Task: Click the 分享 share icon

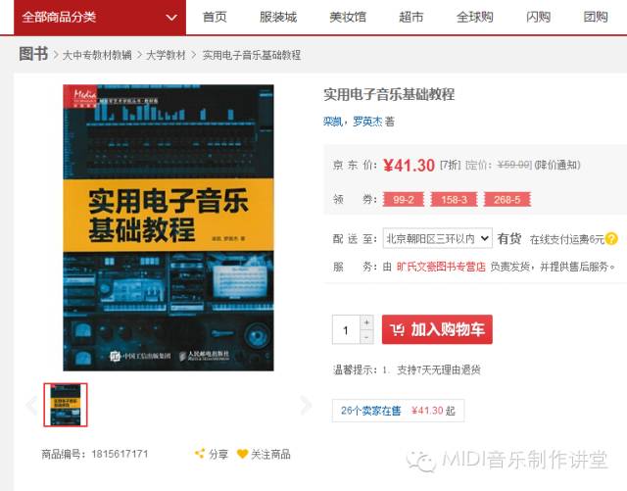Action: 200,454
